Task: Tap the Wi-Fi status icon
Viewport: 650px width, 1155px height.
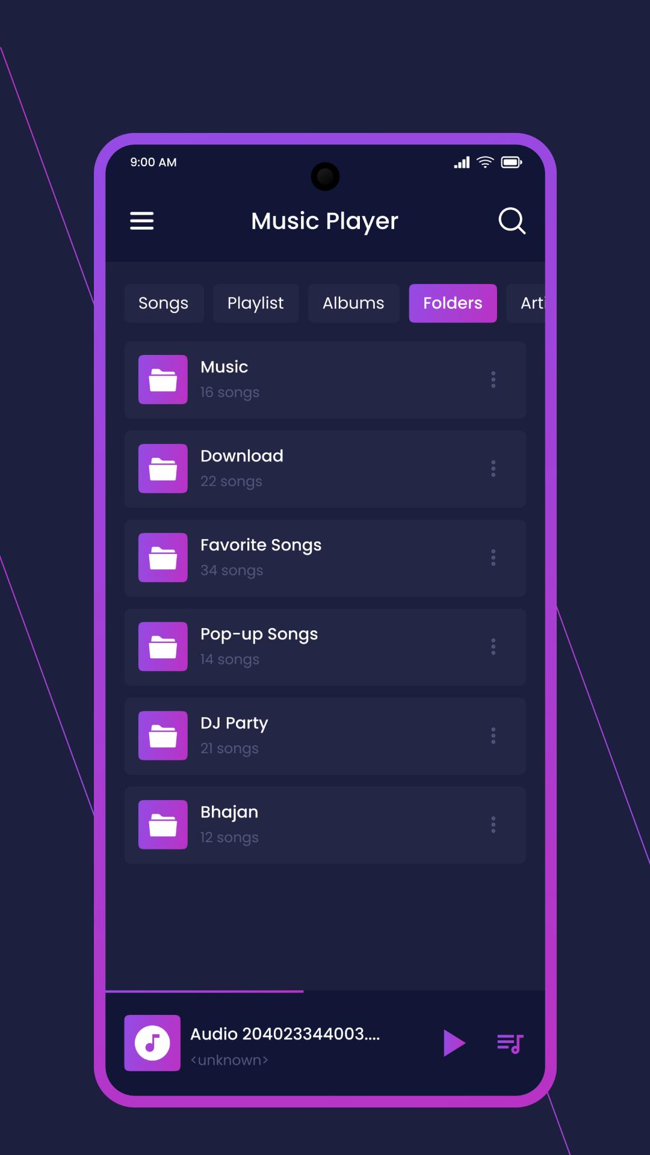Action: [485, 162]
